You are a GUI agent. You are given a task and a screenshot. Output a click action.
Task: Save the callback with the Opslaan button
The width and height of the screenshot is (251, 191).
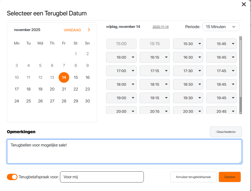[x=230, y=177]
